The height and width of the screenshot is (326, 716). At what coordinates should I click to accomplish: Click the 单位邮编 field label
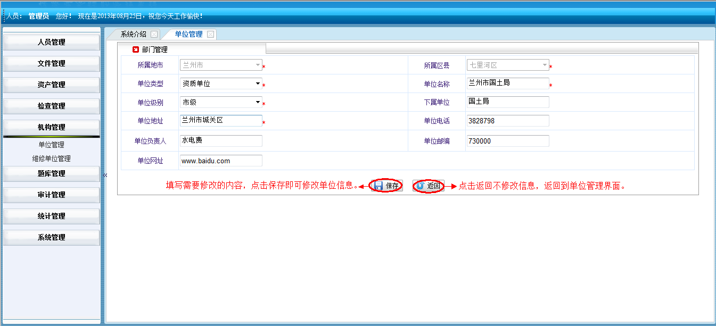coord(437,141)
